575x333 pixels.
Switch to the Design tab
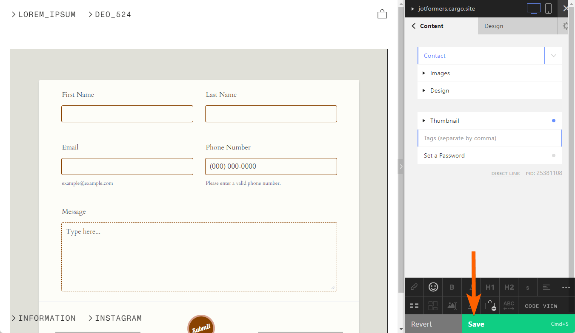pyautogui.click(x=494, y=26)
